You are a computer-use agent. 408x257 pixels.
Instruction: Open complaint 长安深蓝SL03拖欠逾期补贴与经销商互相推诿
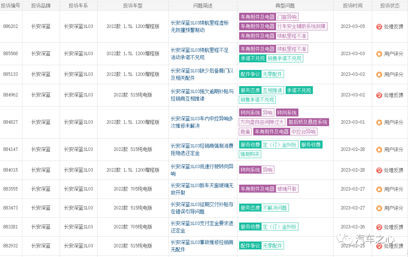(202, 95)
